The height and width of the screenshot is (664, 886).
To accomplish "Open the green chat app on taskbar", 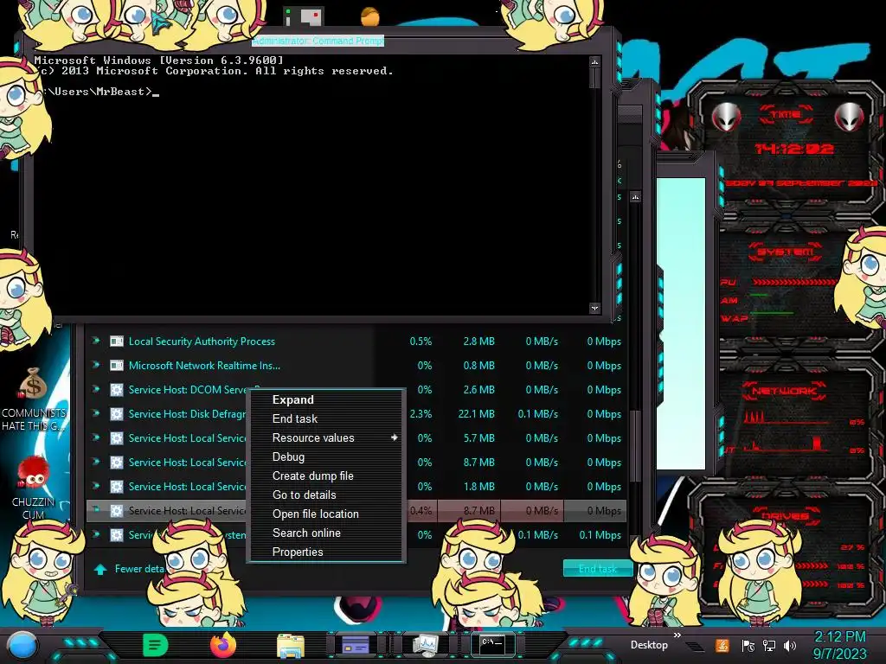I will click(155, 645).
